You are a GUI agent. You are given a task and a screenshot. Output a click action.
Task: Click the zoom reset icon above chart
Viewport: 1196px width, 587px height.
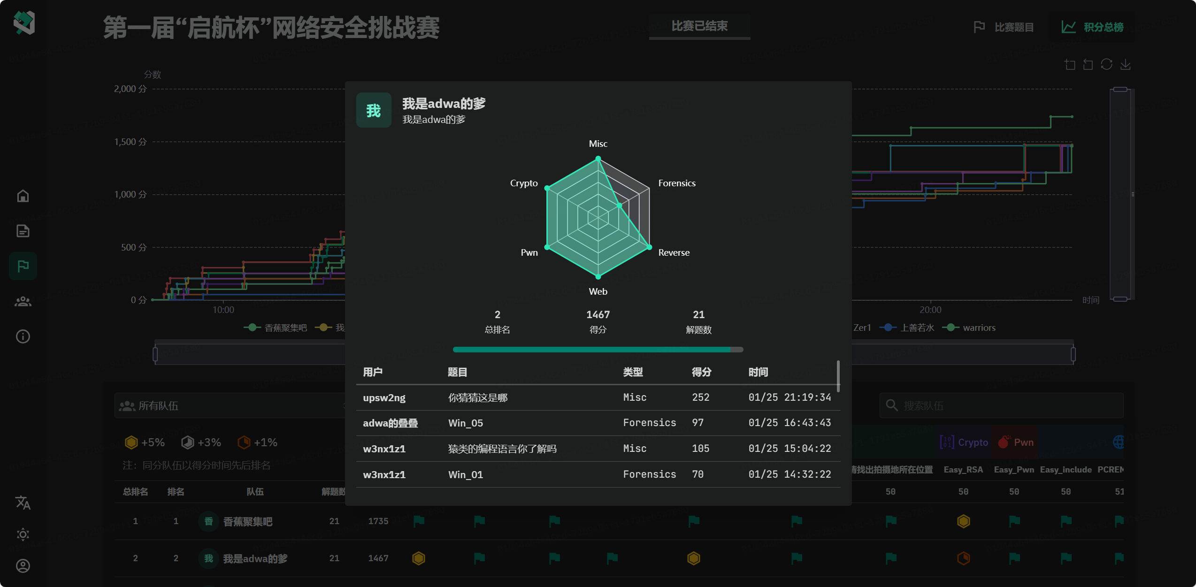1088,65
